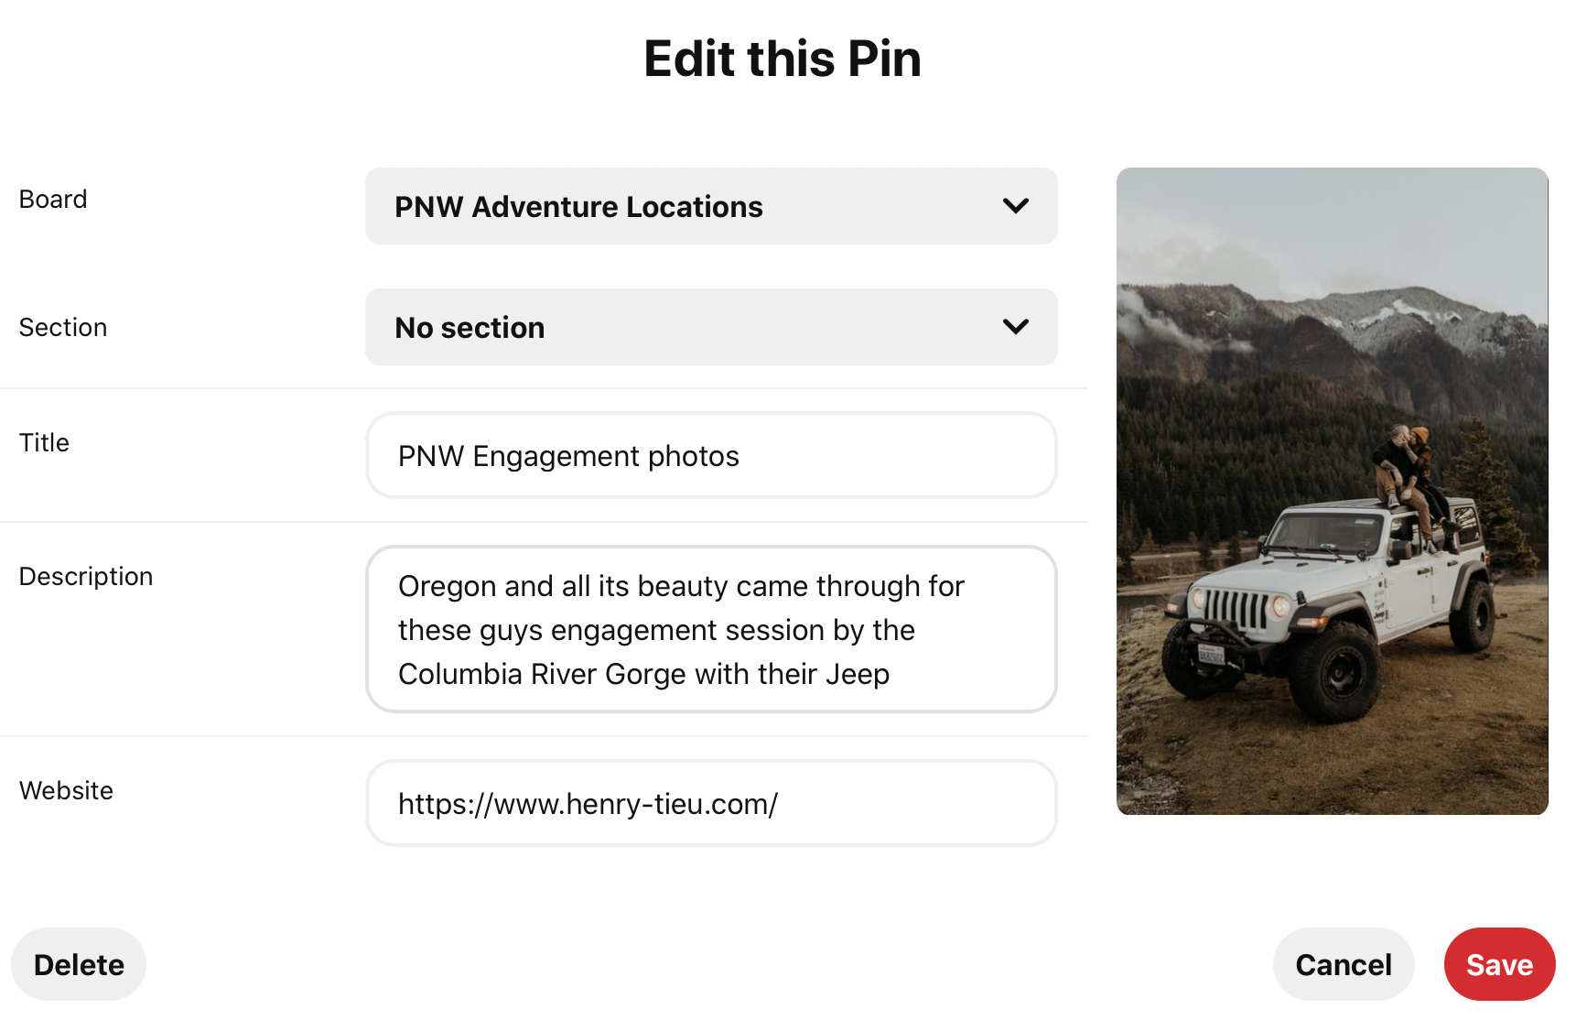This screenshot has width=1587, height=1031.
Task: Click the Website field label
Action: coord(66,790)
